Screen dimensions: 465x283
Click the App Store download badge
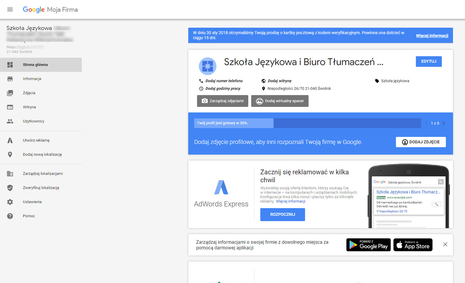coord(413,245)
